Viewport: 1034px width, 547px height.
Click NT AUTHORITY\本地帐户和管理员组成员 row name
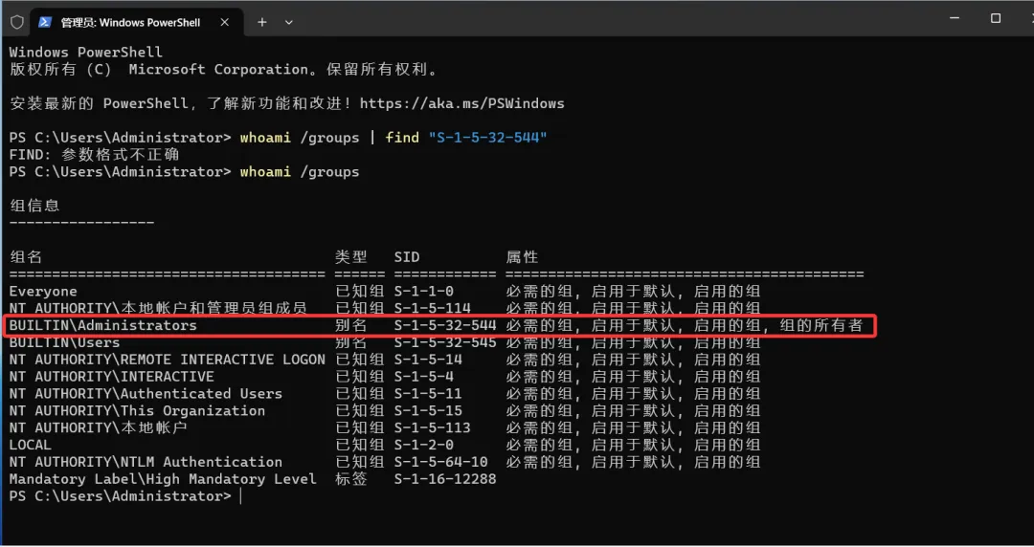158,309
